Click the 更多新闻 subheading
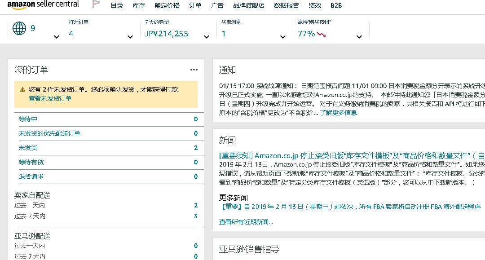This screenshot has width=485, height=260. click(233, 198)
